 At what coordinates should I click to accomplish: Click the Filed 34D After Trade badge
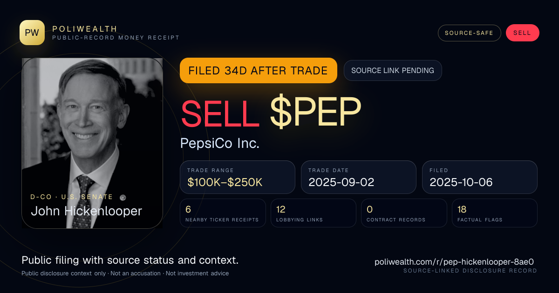click(x=258, y=71)
